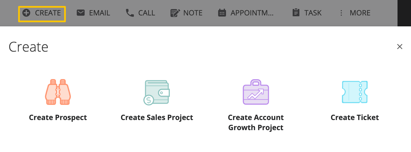Select the TASK action label
Image resolution: width=411 pixels, height=152 pixels.
[313, 13]
